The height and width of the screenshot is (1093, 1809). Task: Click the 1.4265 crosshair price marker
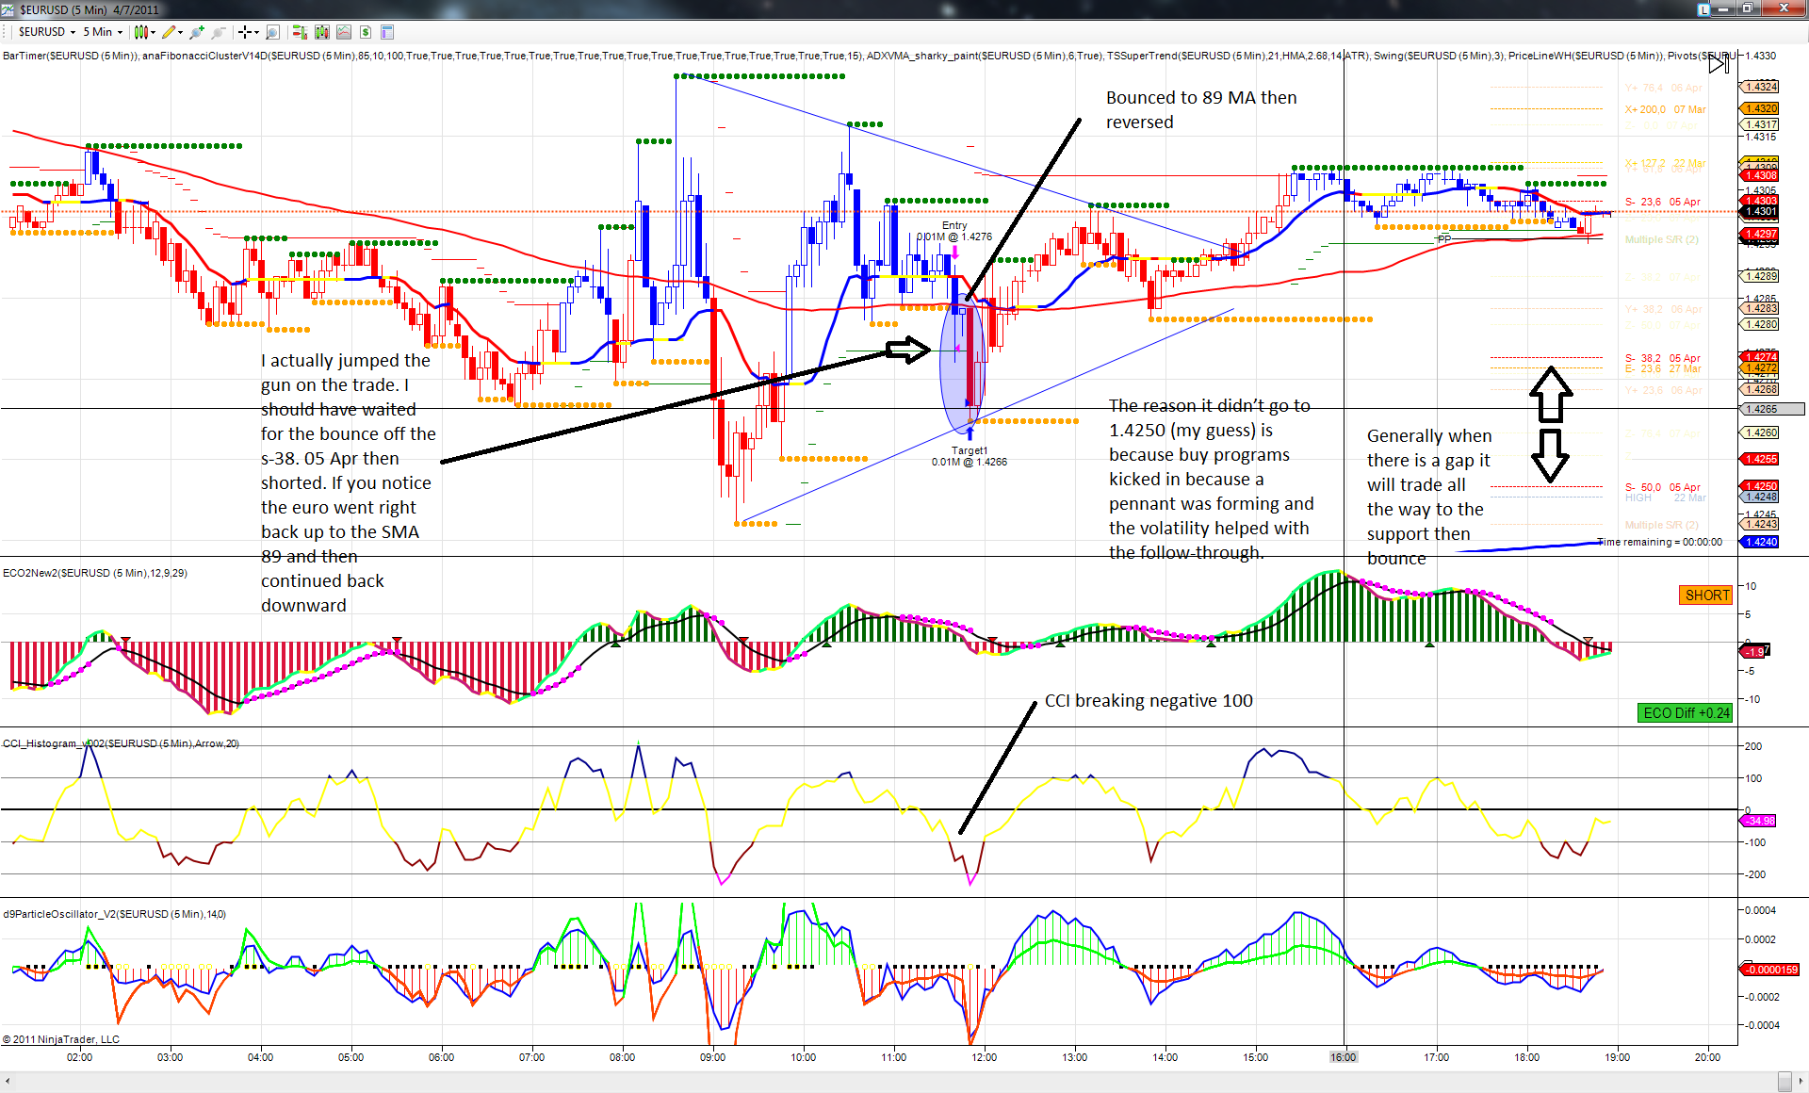coord(1771,409)
